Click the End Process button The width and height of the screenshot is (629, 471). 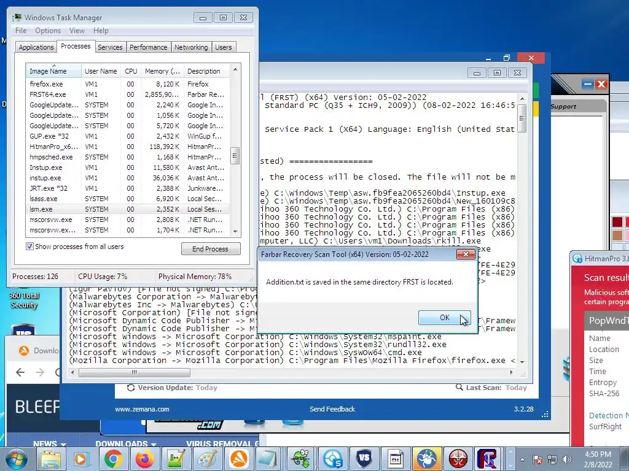click(211, 249)
